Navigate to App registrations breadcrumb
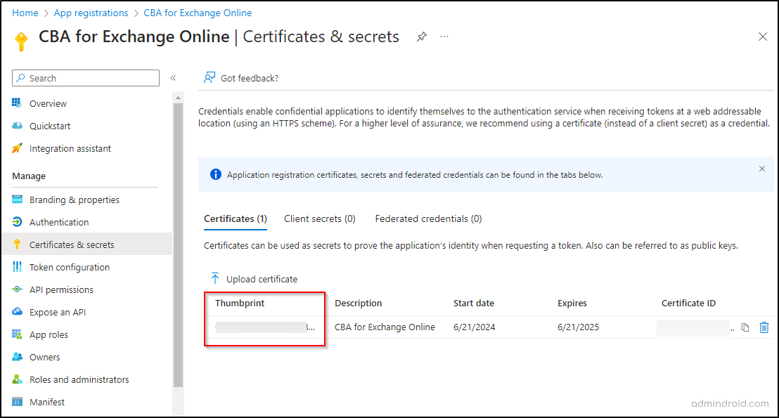779x418 pixels. 91,12
